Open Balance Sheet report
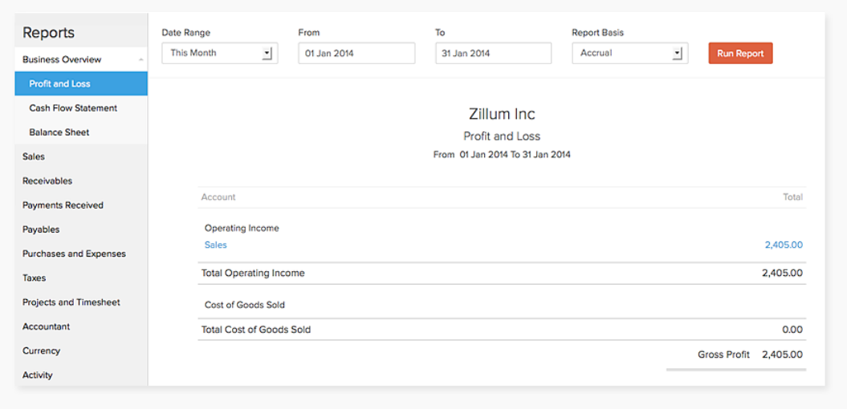Image resolution: width=847 pixels, height=409 pixels. (x=59, y=132)
